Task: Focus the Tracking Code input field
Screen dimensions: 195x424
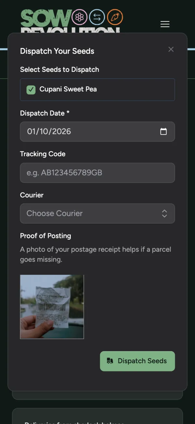Action: pos(97,173)
